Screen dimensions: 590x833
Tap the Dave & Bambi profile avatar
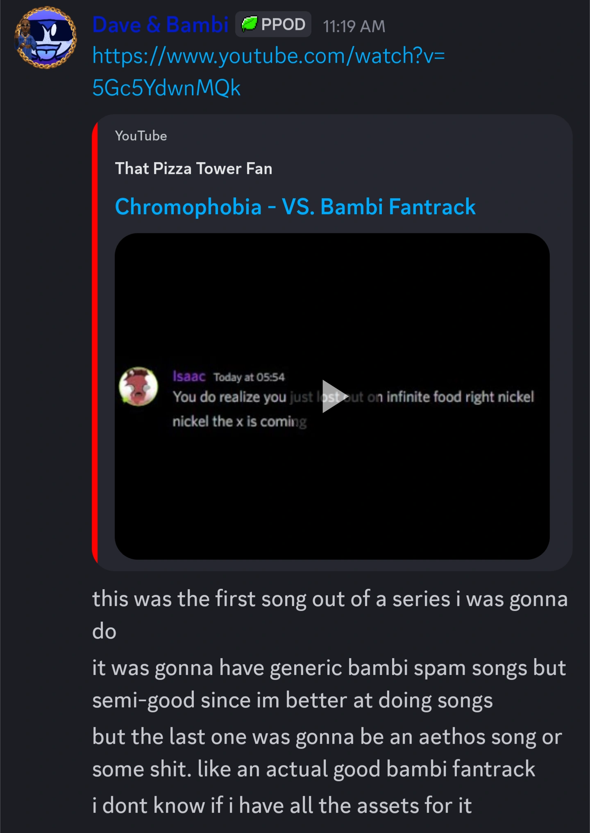(x=45, y=38)
